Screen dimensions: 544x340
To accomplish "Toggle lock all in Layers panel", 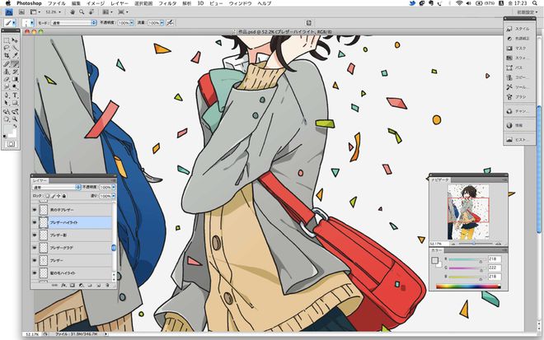I will click(64, 196).
